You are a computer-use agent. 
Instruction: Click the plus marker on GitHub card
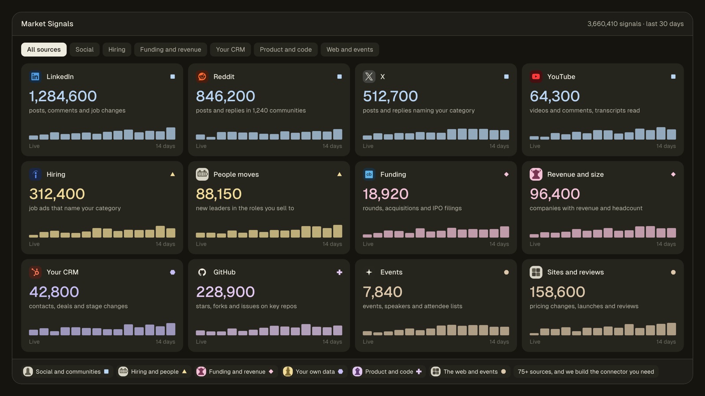pos(339,272)
